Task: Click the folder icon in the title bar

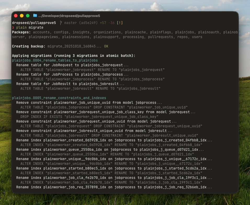Action: 35,16
